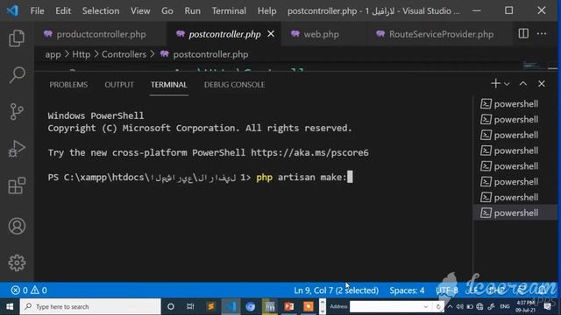The image size is (561, 315).
Task: Click the VS Code taskbar icon
Action: [231, 306]
